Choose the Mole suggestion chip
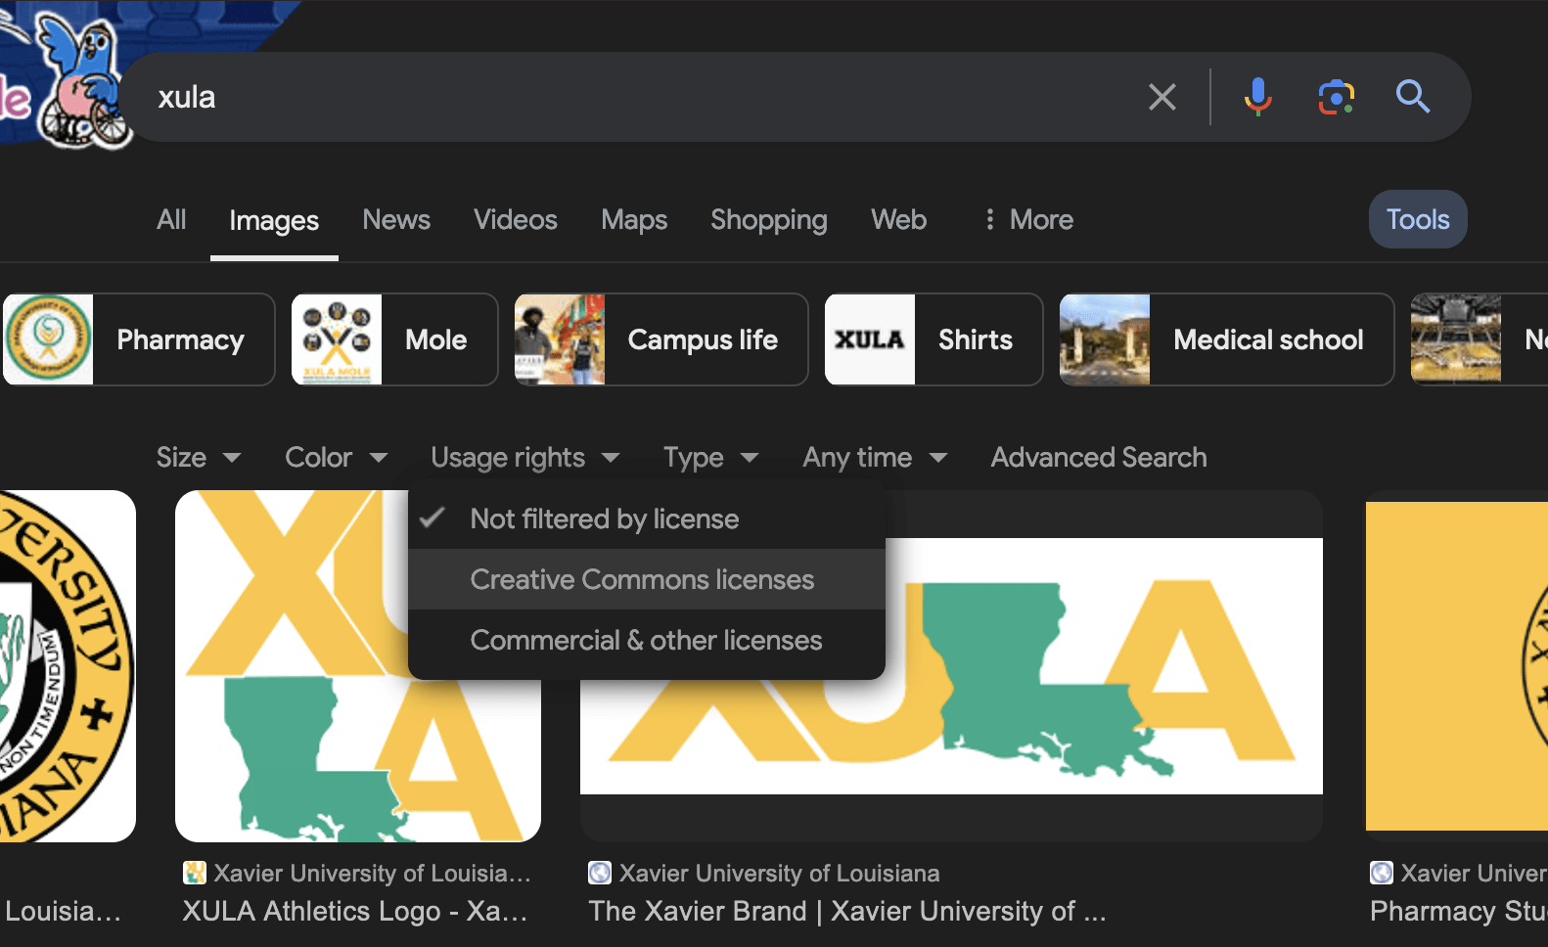1548x947 pixels. 394,339
